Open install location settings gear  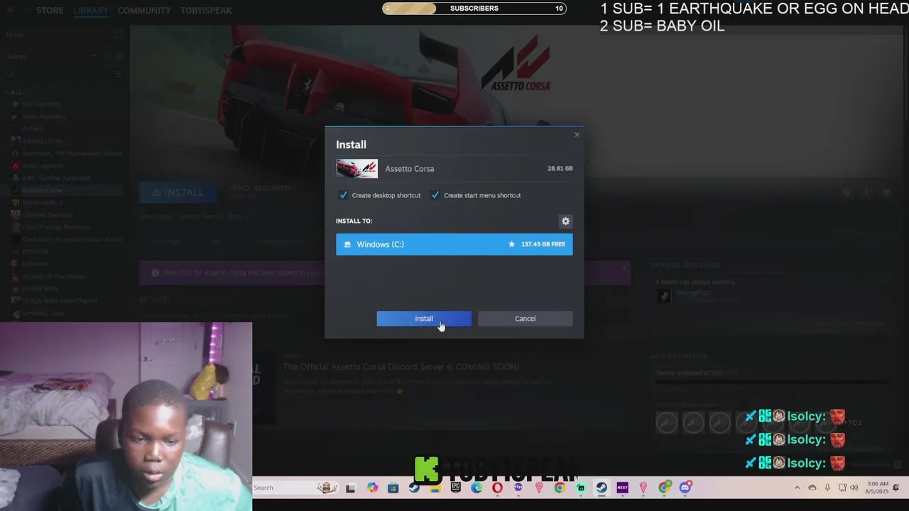click(565, 221)
